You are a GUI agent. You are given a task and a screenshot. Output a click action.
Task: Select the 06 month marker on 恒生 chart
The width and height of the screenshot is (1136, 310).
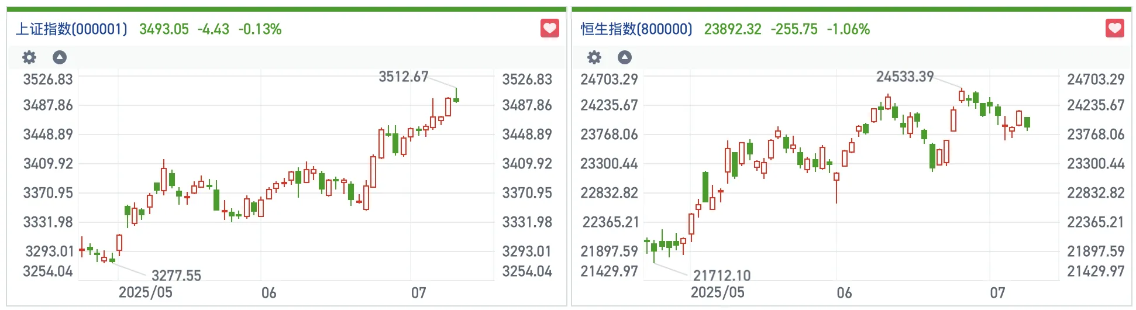click(844, 293)
